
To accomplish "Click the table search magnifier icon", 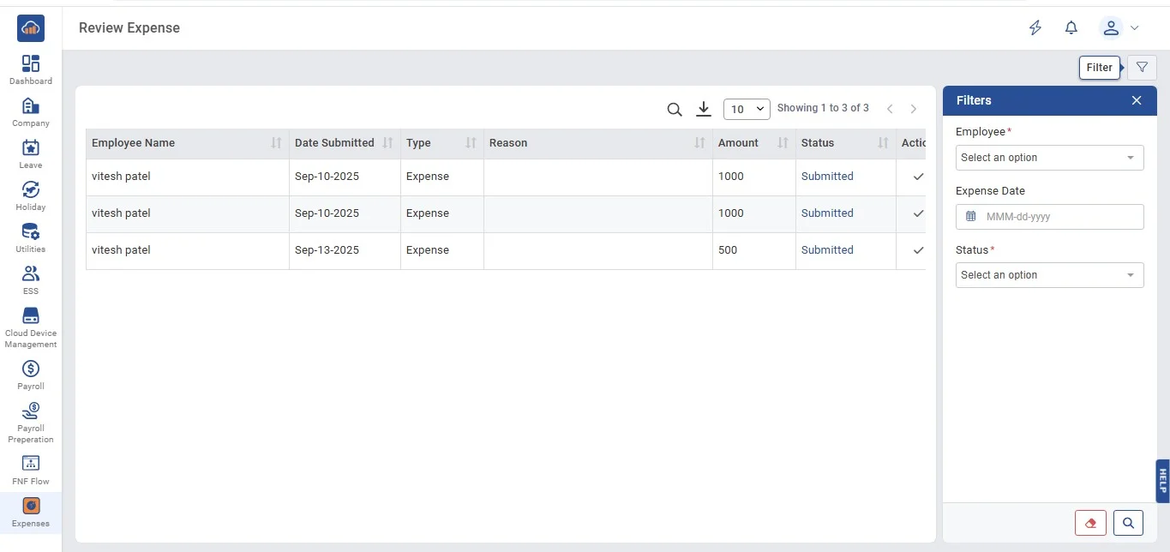I will point(675,109).
